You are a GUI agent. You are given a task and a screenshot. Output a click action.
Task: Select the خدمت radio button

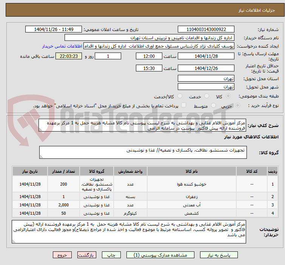206,96
